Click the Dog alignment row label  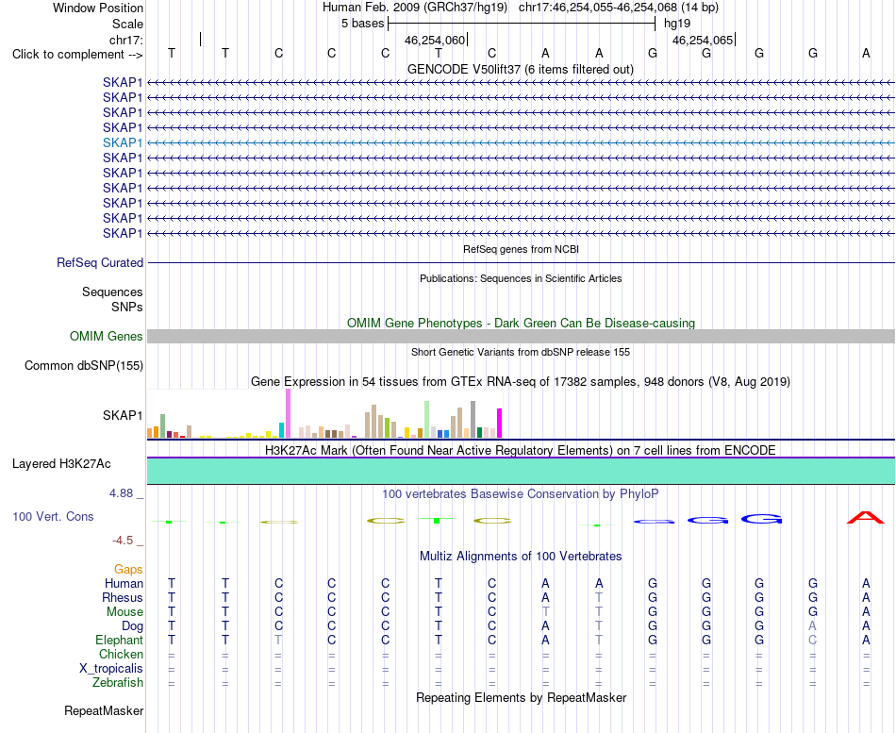pyautogui.click(x=133, y=626)
